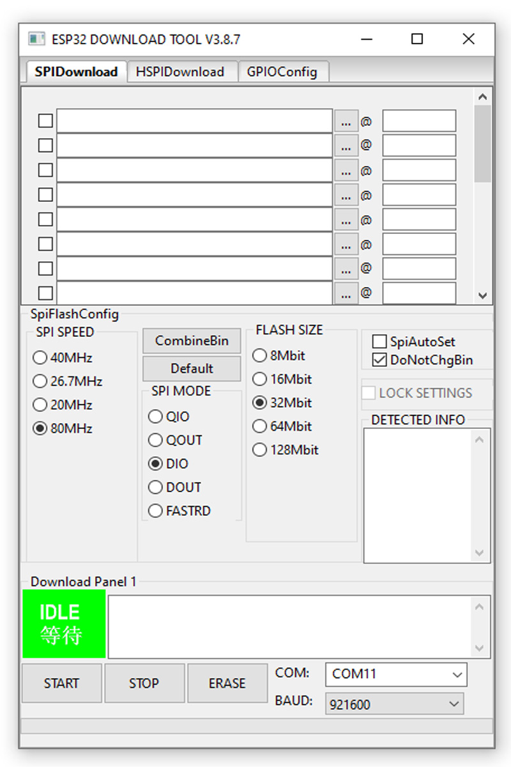Open the GPIOConfig tab
Screen dimensions: 511x767
pos(283,72)
